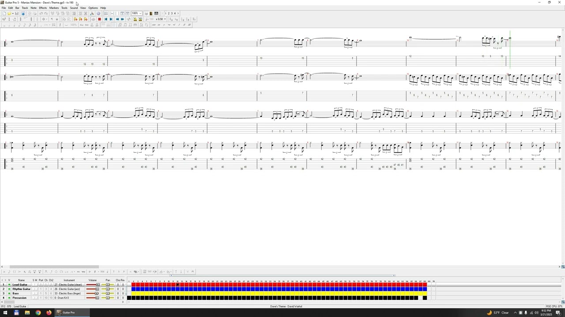Rewind to the previous bar
Image resolution: width=565 pixels, height=317 pixels.
tap(117, 19)
